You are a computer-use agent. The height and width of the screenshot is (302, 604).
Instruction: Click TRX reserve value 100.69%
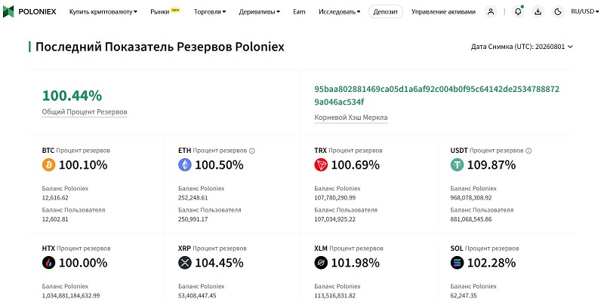coord(356,165)
